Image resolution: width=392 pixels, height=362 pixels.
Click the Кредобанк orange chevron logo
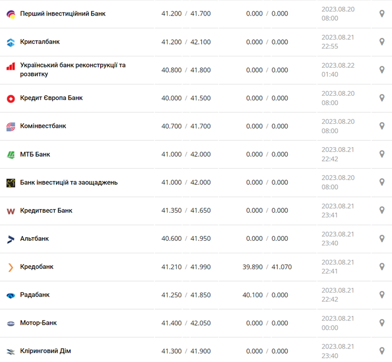point(11,267)
